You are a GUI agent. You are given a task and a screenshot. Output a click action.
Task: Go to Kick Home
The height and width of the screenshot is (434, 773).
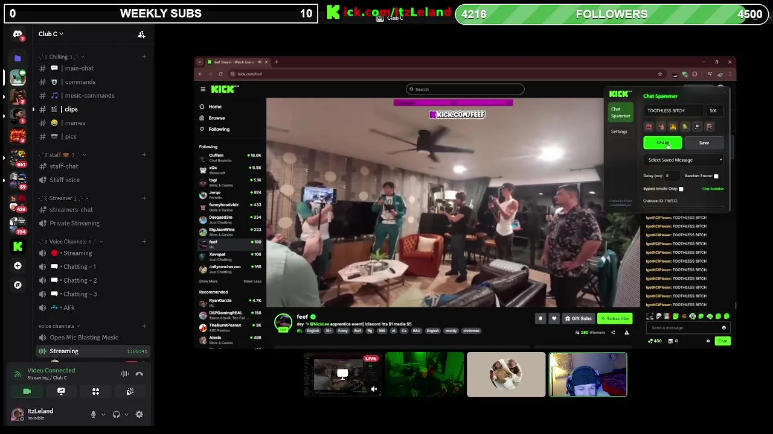click(214, 107)
